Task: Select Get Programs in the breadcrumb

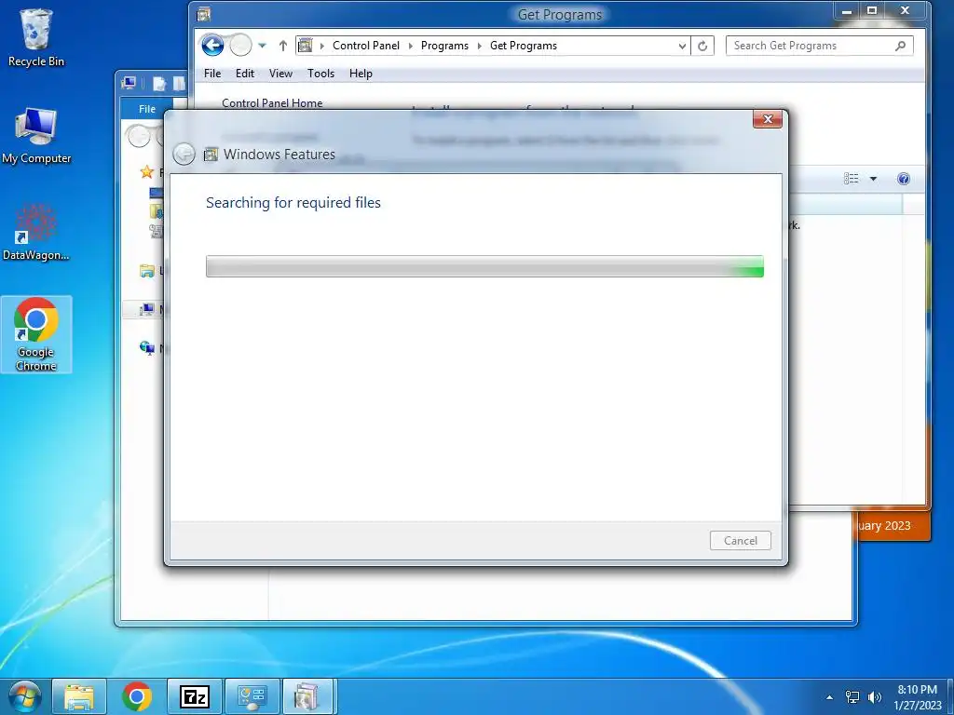Action: (524, 46)
